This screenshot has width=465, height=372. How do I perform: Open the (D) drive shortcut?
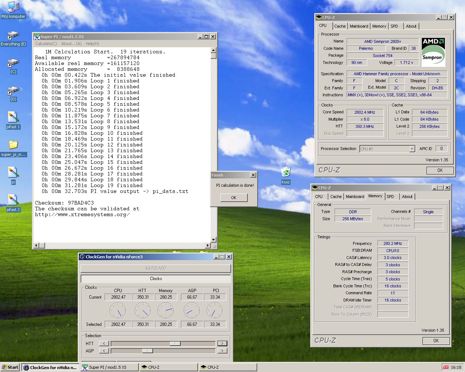click(13, 94)
